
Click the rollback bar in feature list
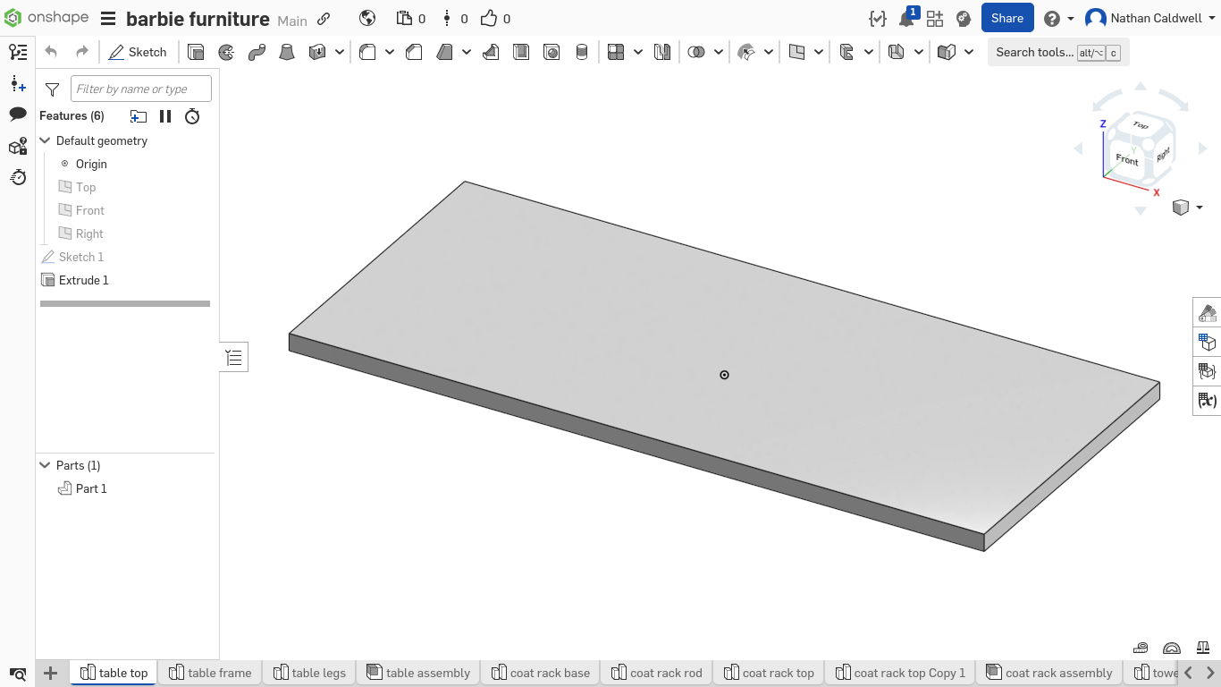pos(125,303)
